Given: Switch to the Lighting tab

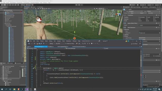Looking at the screenshot, I should click(145, 7).
